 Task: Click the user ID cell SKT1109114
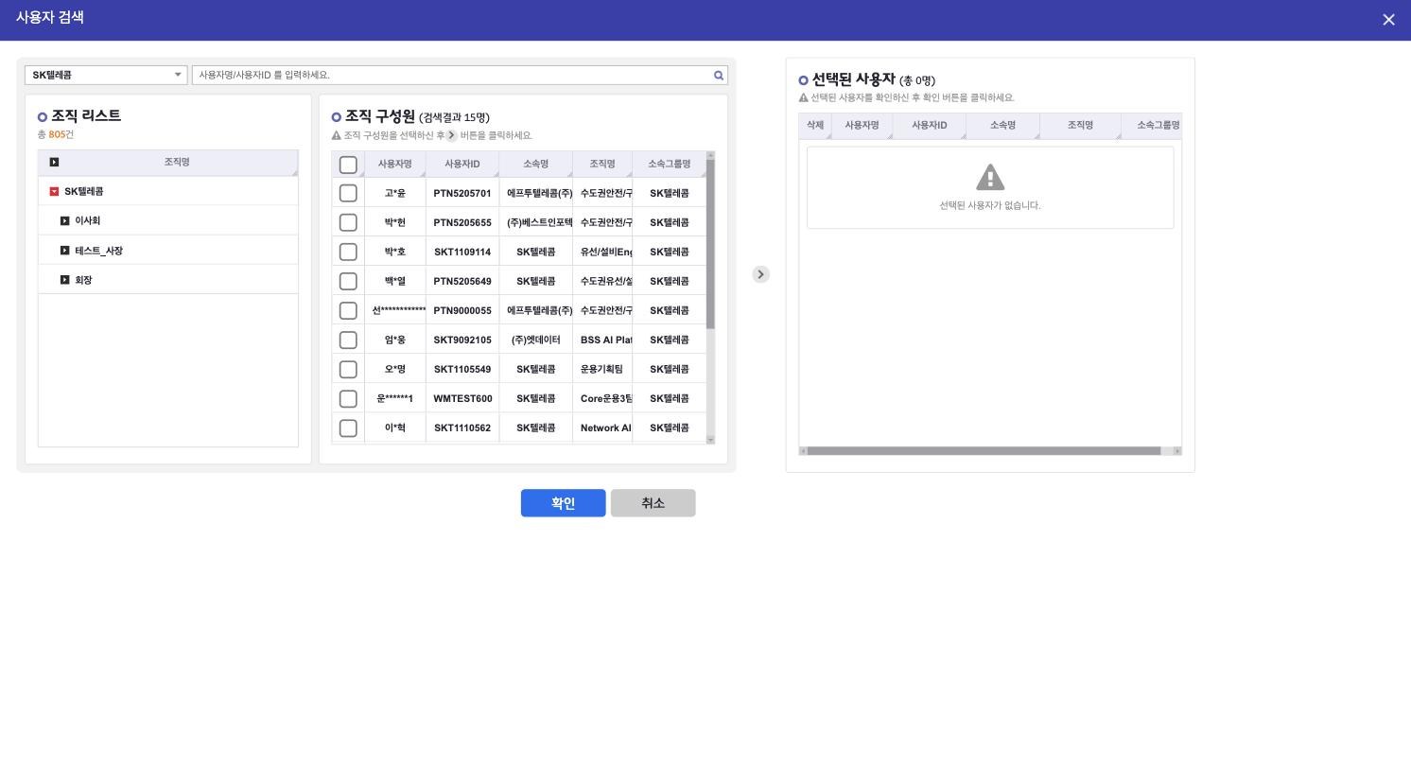[462, 252]
